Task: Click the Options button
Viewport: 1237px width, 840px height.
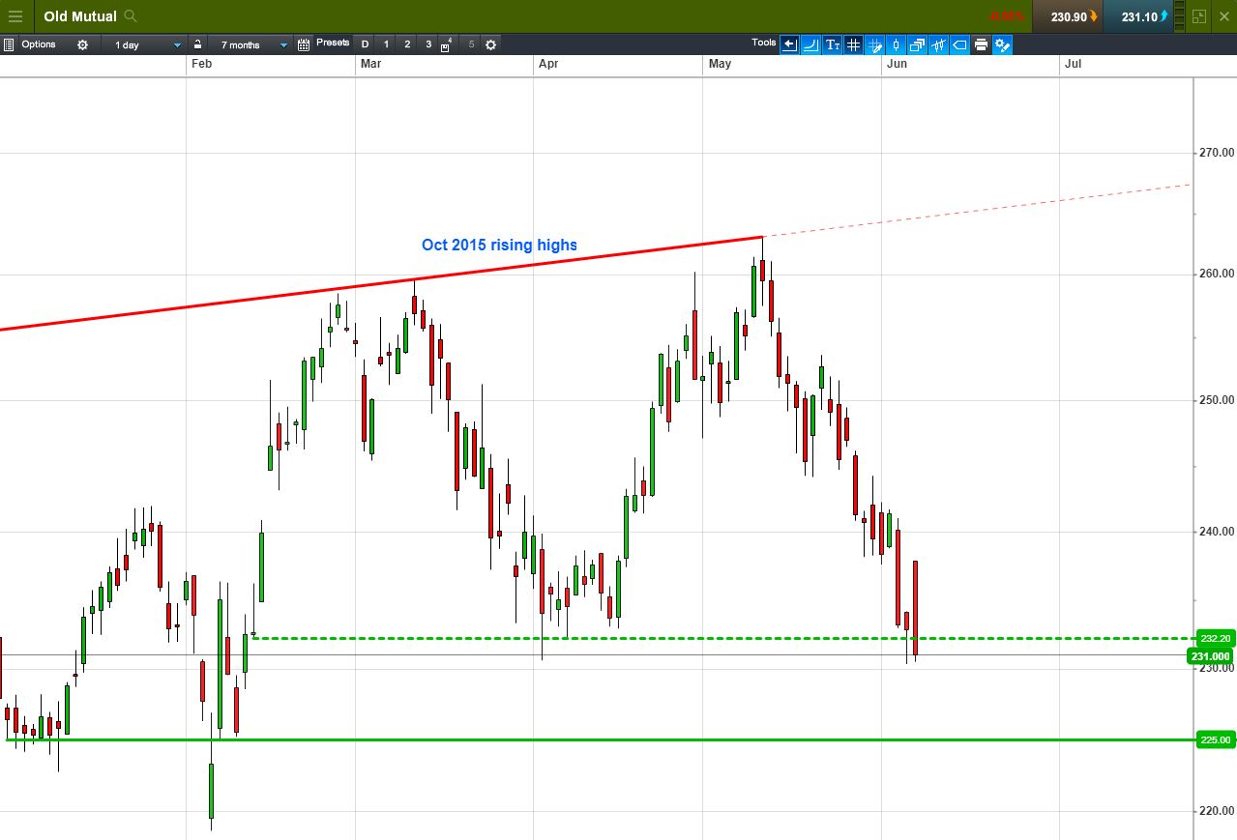Action: (x=39, y=44)
